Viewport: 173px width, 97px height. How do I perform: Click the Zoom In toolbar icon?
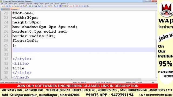[43, 6]
